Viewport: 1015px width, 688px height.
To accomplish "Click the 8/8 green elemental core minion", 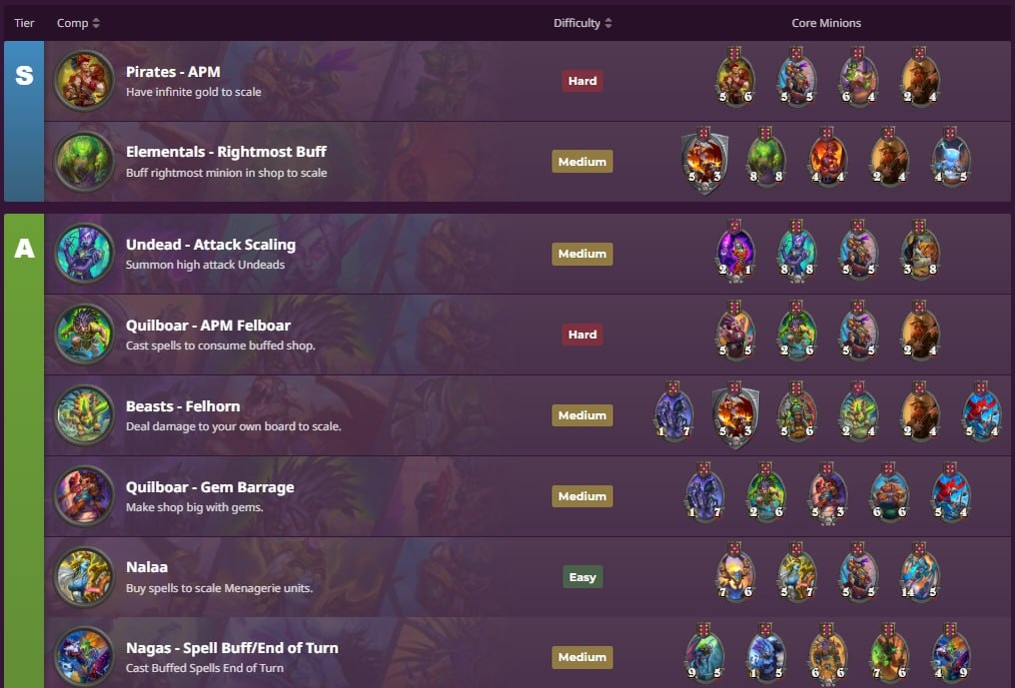I will coord(766,158).
